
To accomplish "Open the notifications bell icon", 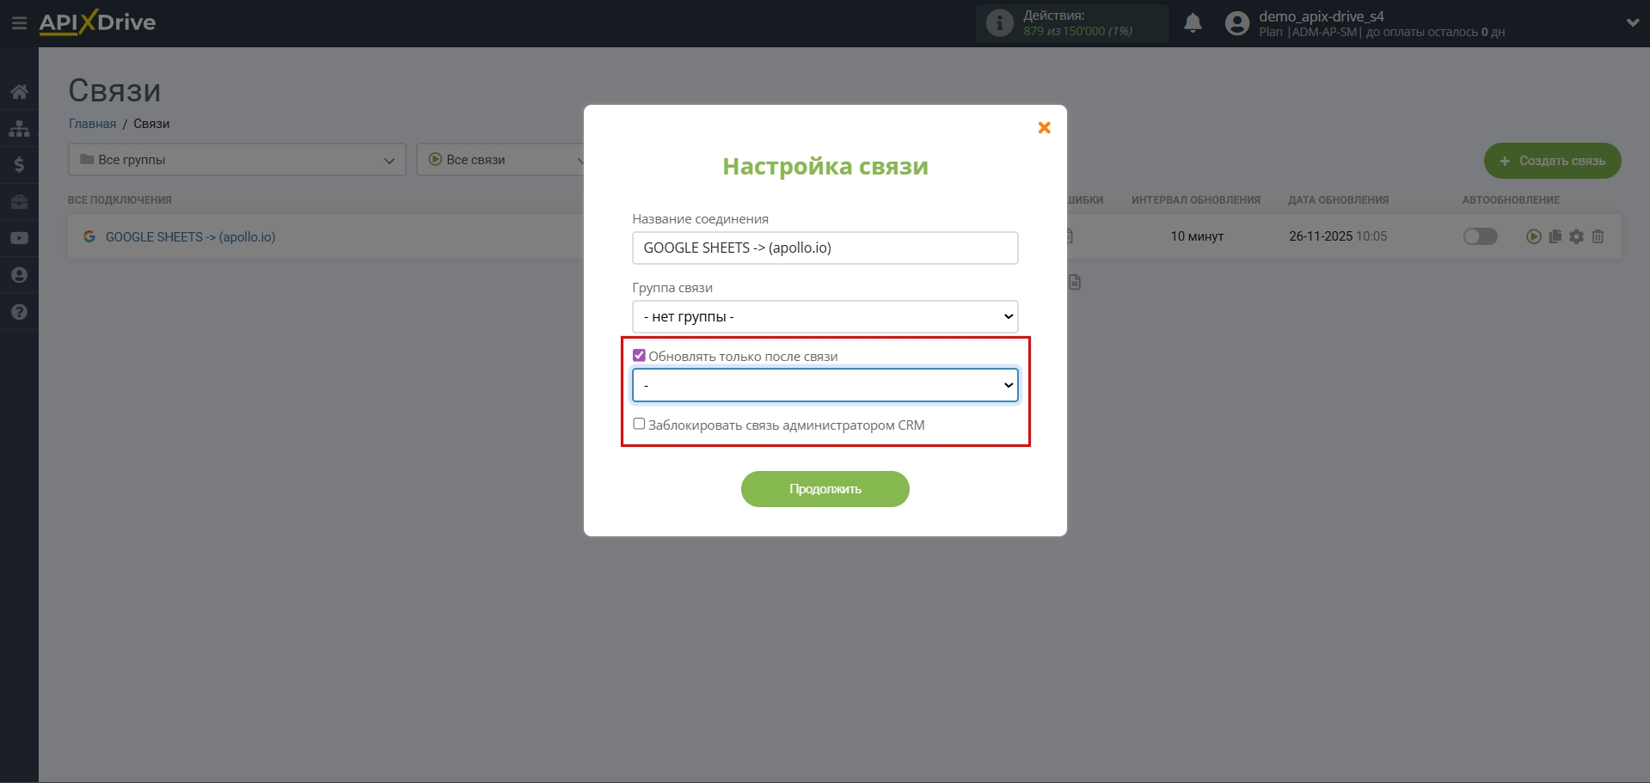I will [x=1193, y=23].
